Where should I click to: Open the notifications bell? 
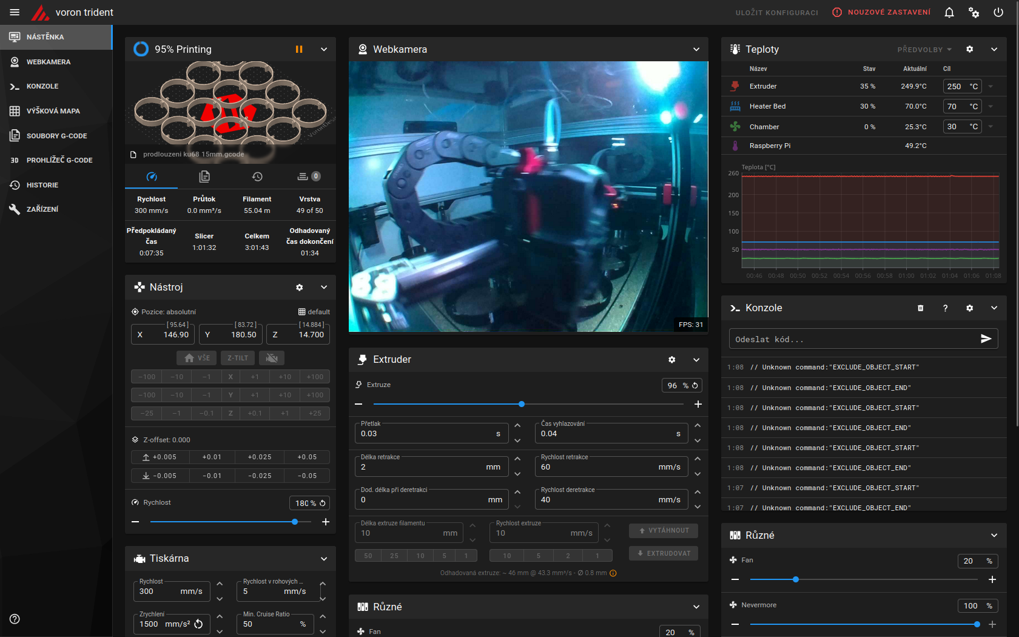949,12
